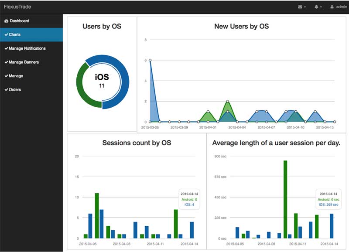The width and height of the screenshot is (349, 252).
Task: Expand the notifications bell dropdown caret
Action: tap(321, 7)
